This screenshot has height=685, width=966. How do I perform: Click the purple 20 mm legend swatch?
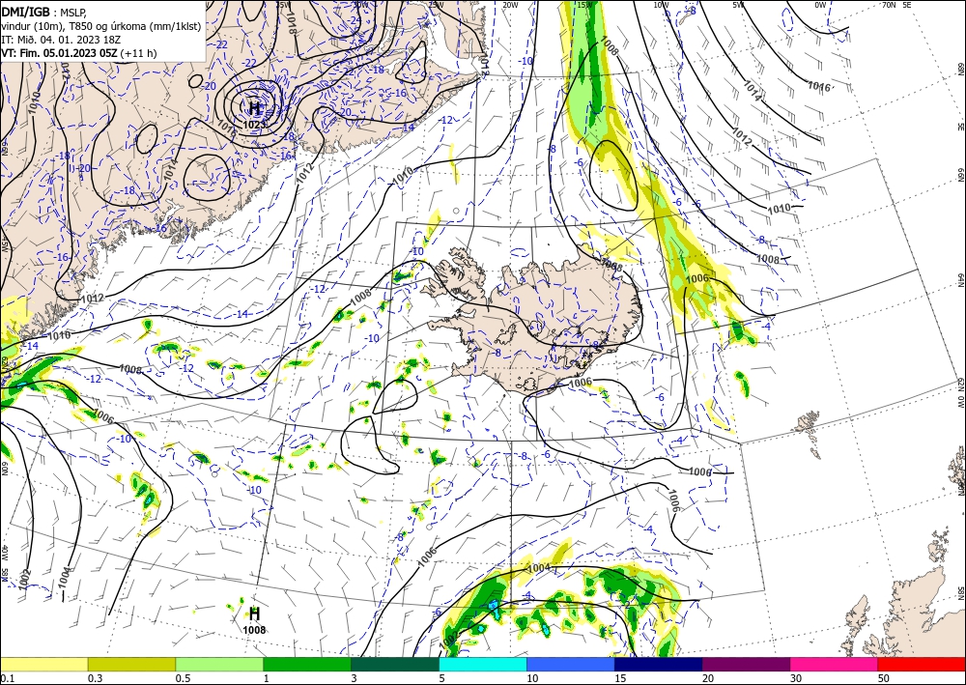point(746,664)
